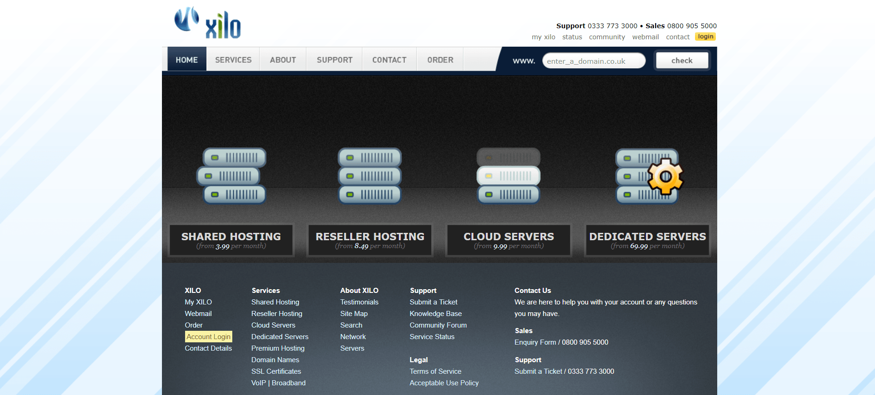The width and height of the screenshot is (875, 395).
Task: Open the SERVICES navigation tab
Action: (x=233, y=60)
